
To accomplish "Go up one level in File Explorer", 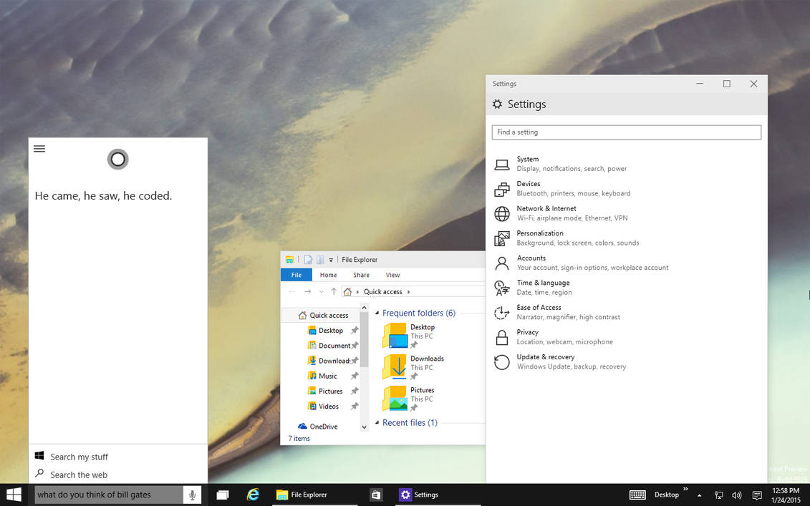I will (334, 292).
